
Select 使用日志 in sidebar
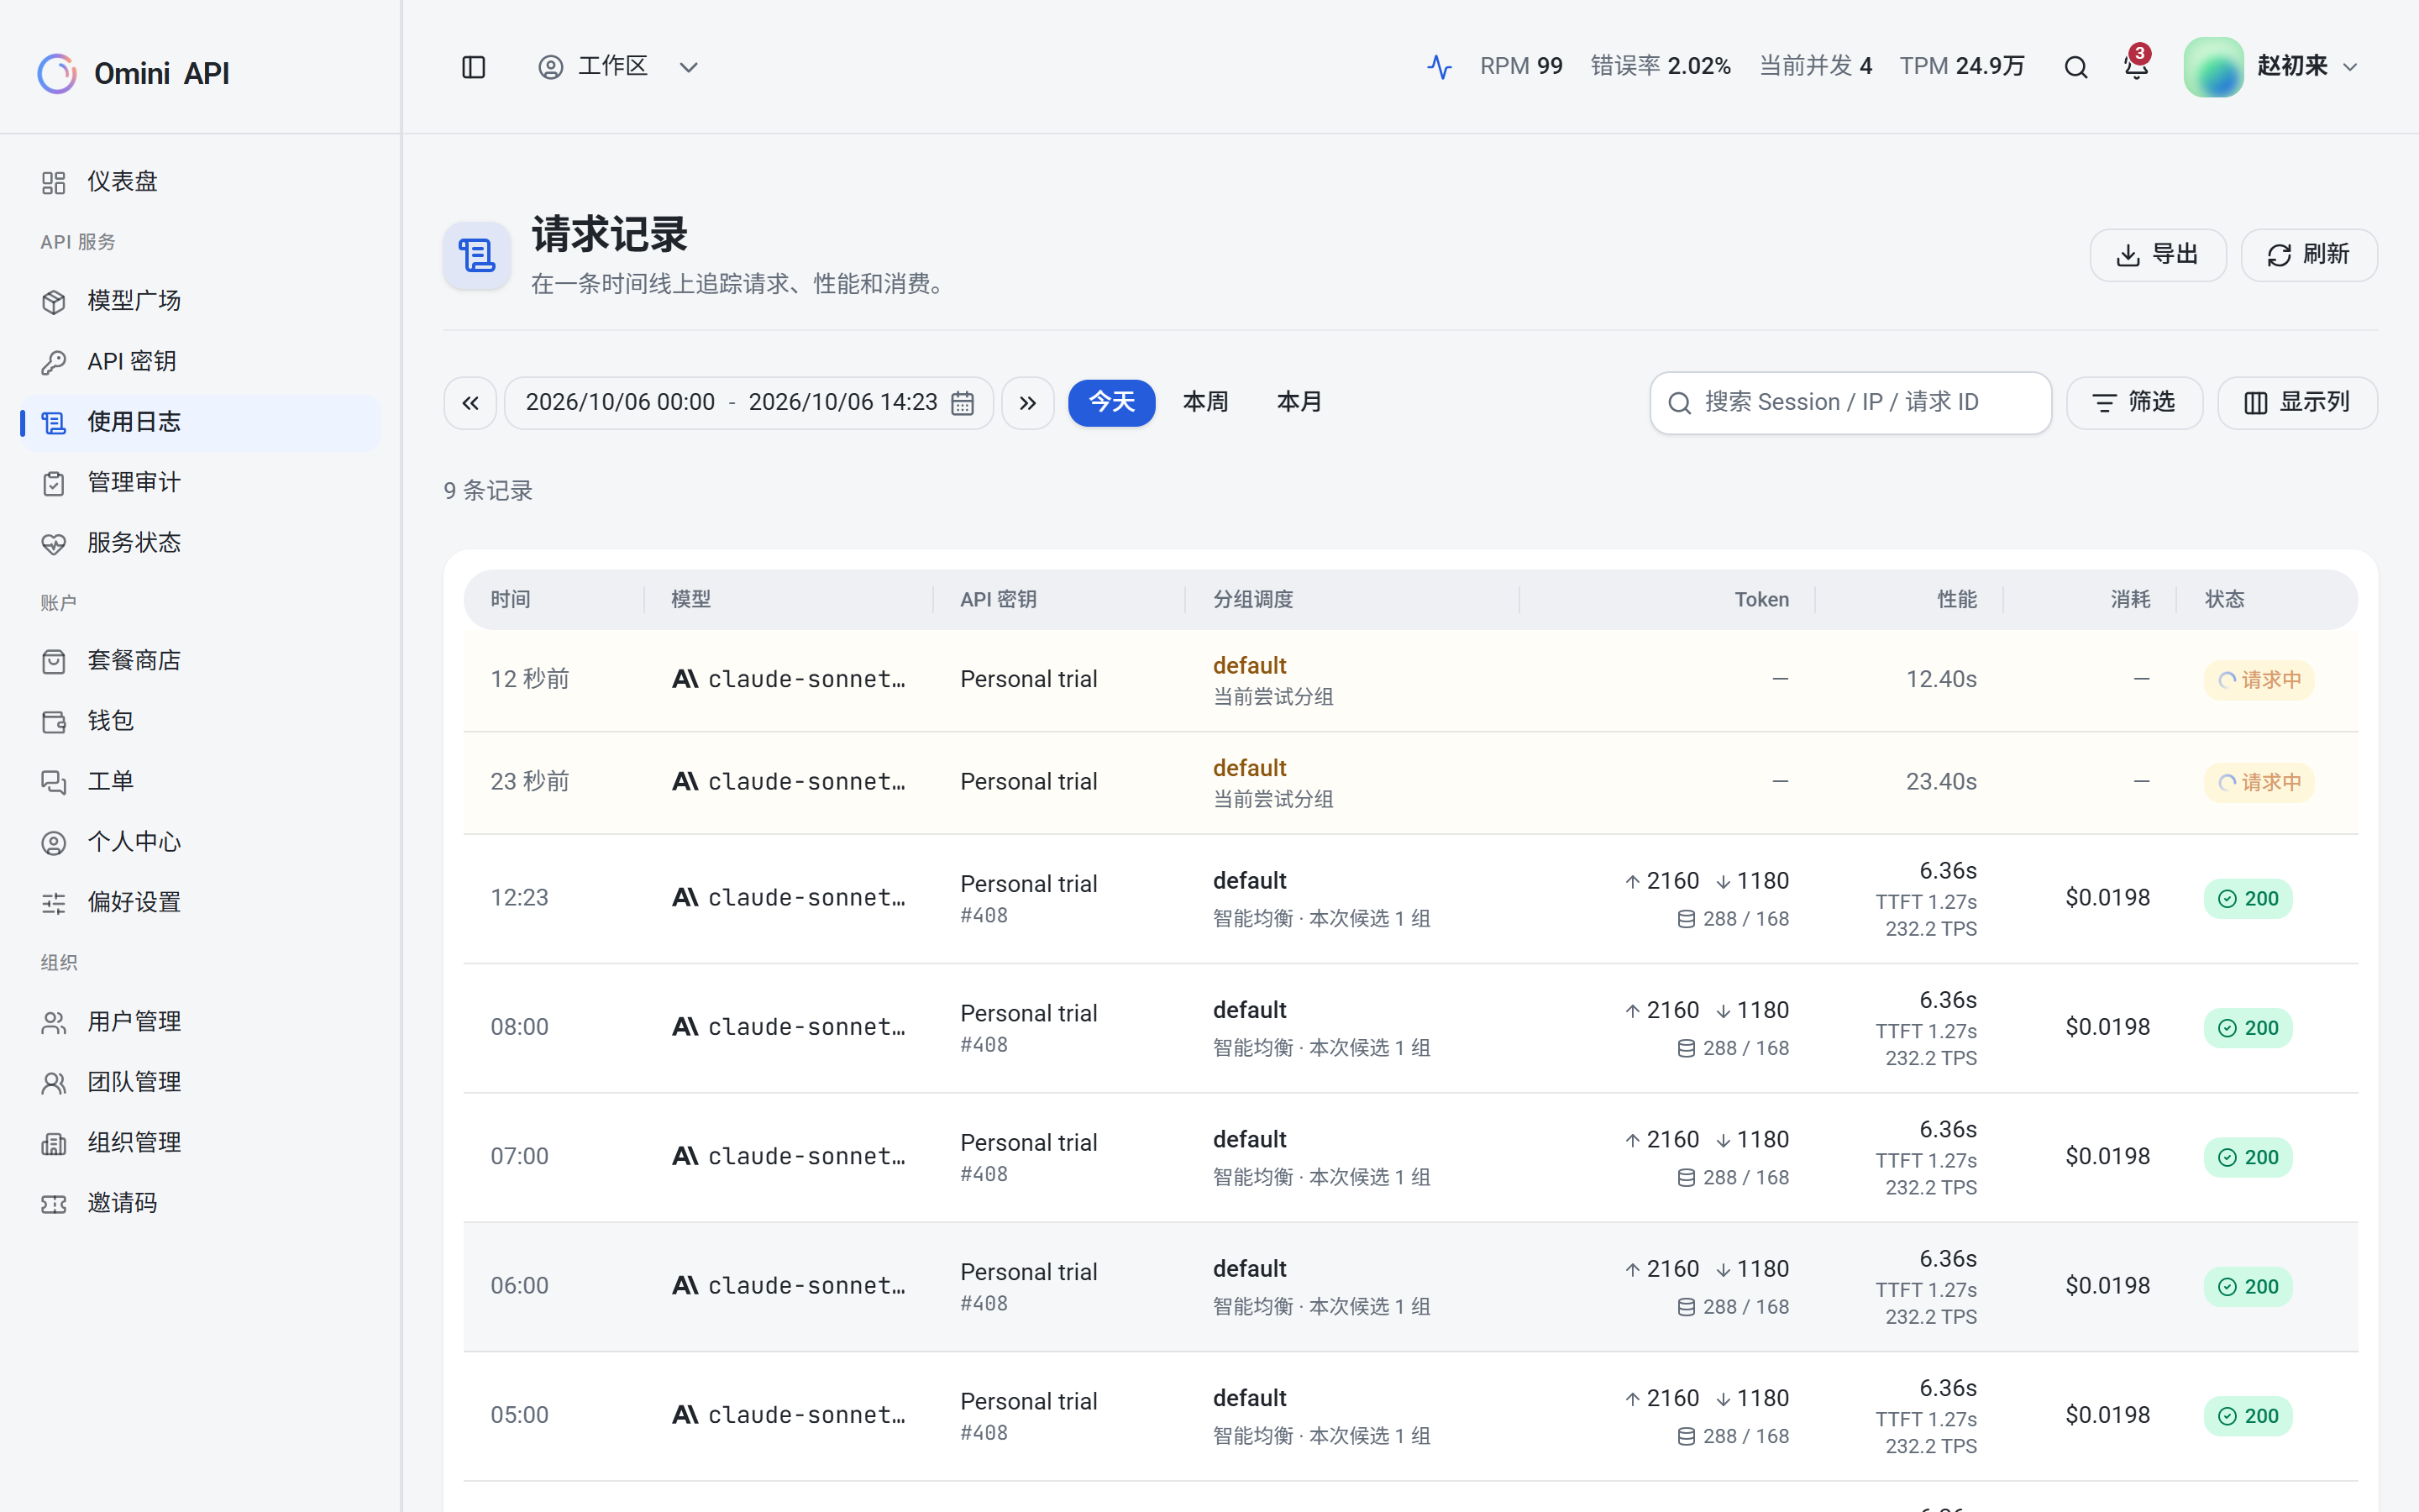(200, 422)
